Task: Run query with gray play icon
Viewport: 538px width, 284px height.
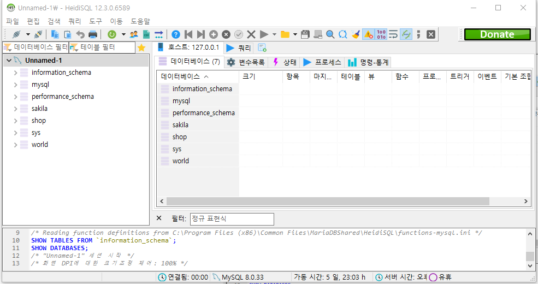Action: [x=264, y=34]
